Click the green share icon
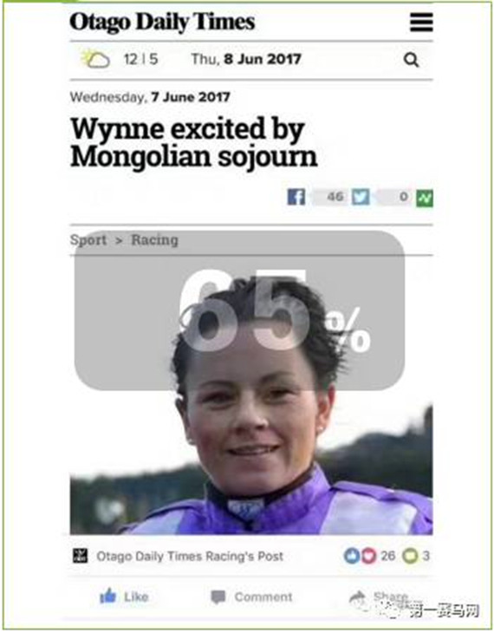The height and width of the screenshot is (633, 494). click(x=425, y=198)
